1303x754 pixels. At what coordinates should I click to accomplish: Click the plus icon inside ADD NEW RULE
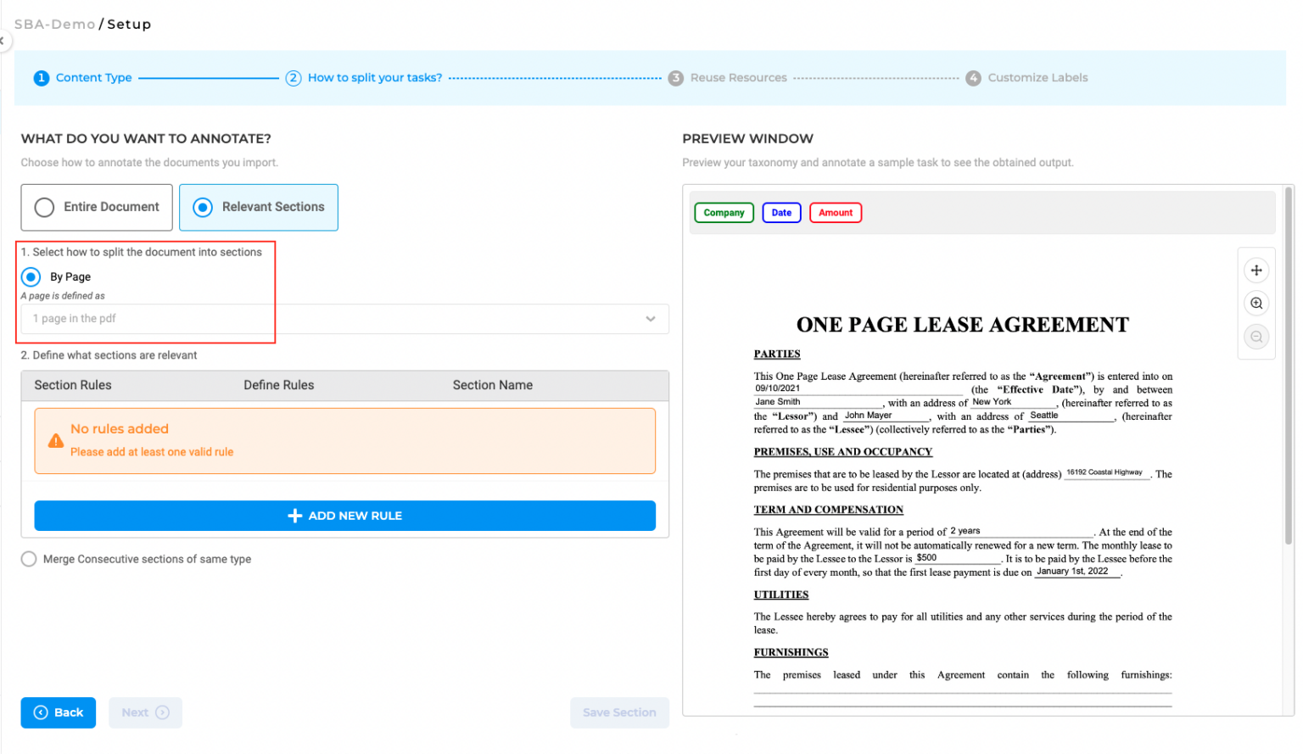[294, 516]
